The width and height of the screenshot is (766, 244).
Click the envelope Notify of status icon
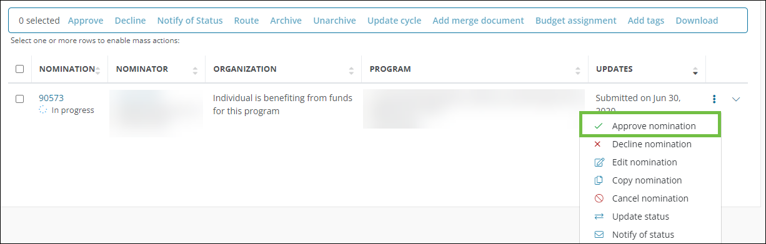point(599,235)
